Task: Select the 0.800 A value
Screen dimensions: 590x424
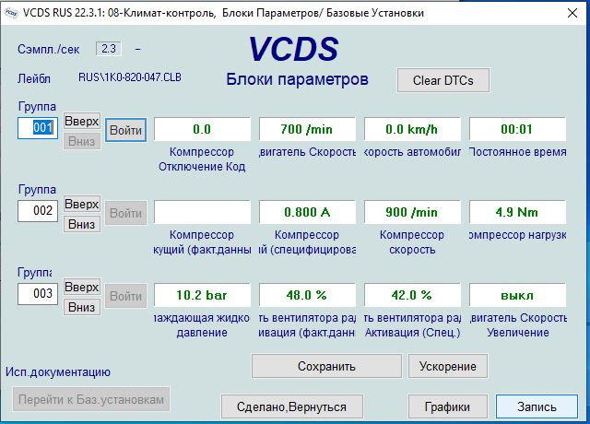Action: tap(307, 212)
